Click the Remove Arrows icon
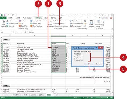This screenshot has width=127, height=99. tap(71, 26)
